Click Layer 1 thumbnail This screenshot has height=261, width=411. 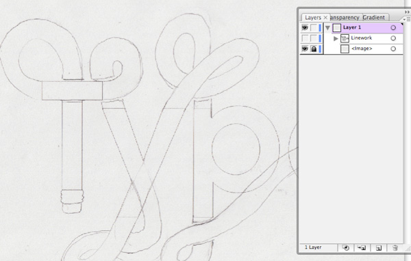337,27
